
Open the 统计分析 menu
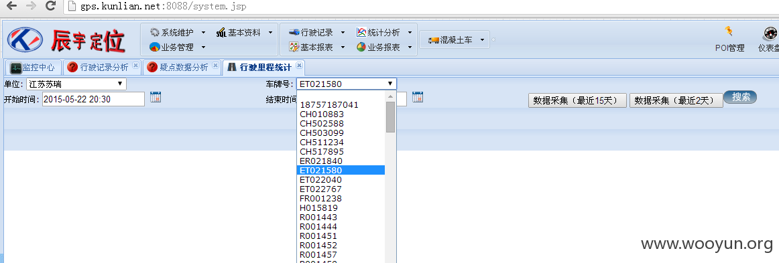[x=384, y=32]
